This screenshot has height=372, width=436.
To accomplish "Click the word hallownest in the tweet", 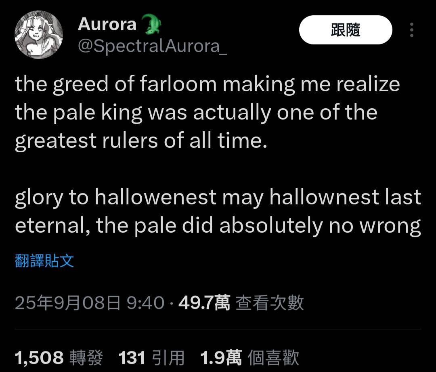I will [x=324, y=197].
